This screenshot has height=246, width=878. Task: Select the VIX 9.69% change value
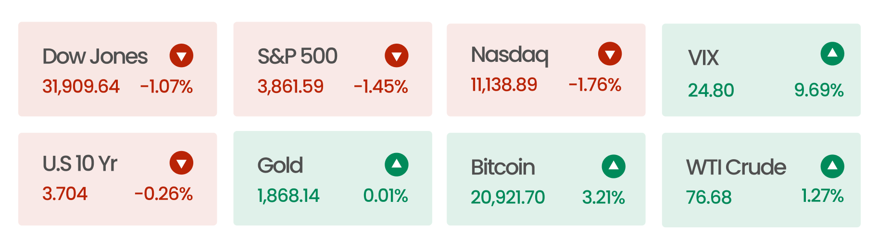click(819, 90)
